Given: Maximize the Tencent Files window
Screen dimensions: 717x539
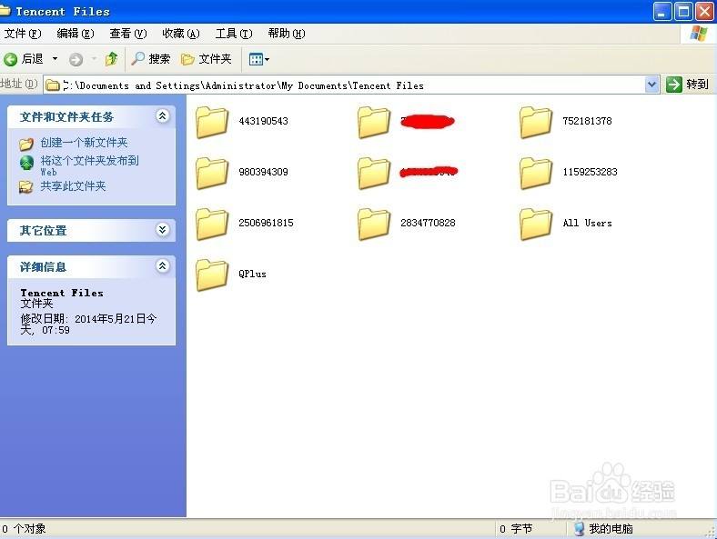Looking at the screenshot, I should [x=684, y=12].
